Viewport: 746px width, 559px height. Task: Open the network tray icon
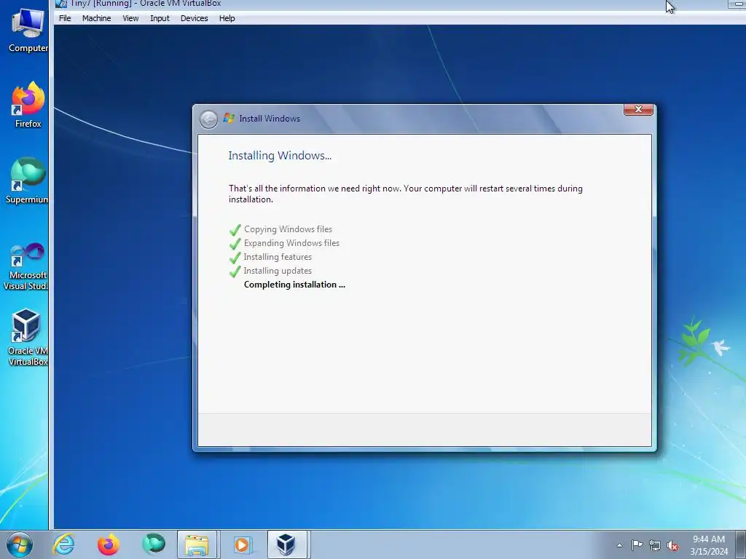(655, 545)
